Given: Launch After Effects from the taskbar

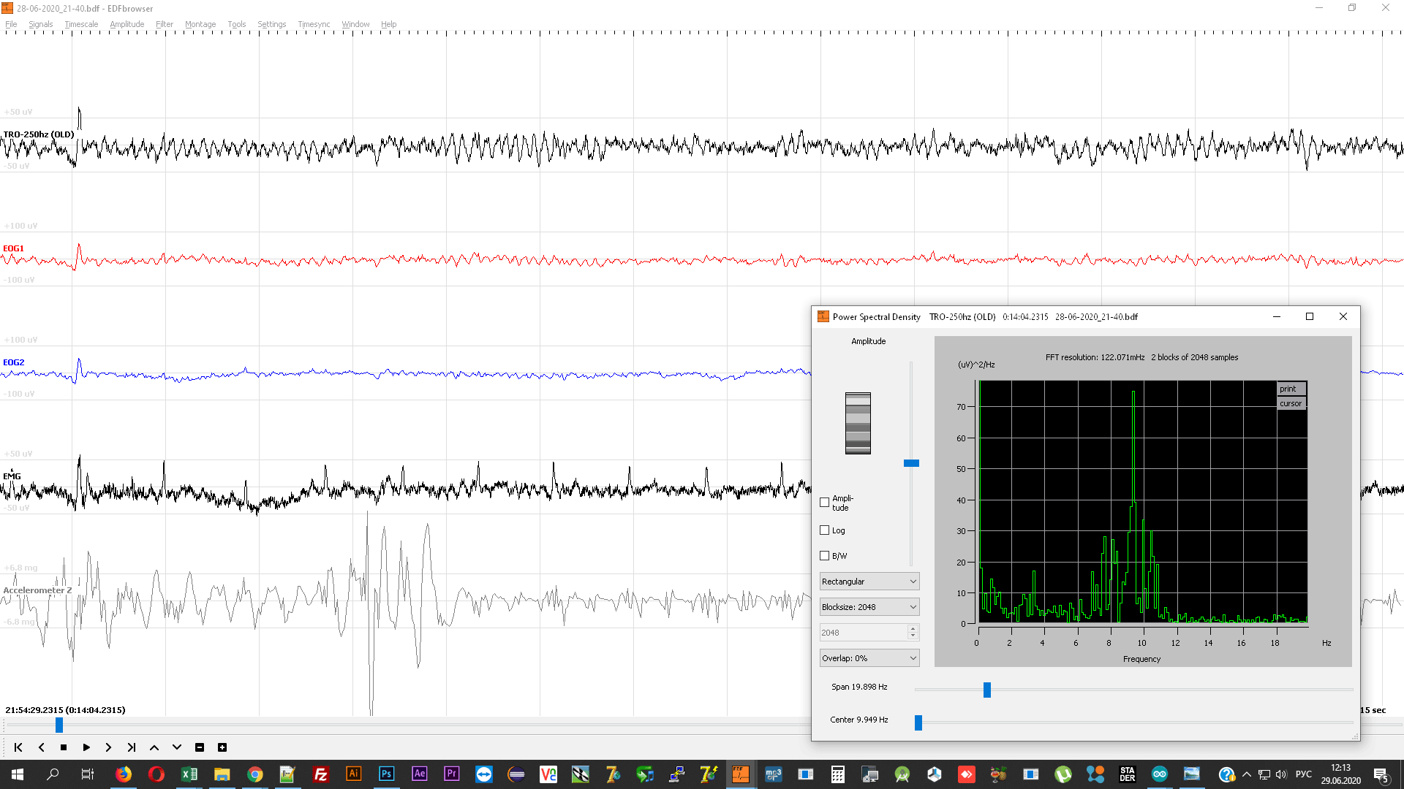Looking at the screenshot, I should 419,774.
